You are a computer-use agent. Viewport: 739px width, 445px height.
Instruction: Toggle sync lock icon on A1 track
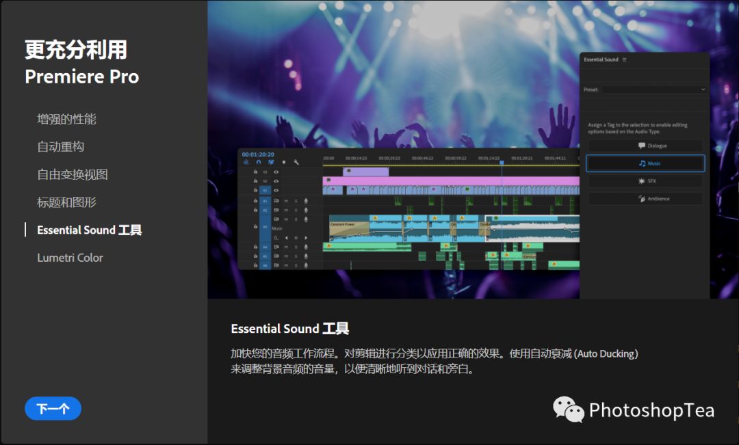[276, 200]
